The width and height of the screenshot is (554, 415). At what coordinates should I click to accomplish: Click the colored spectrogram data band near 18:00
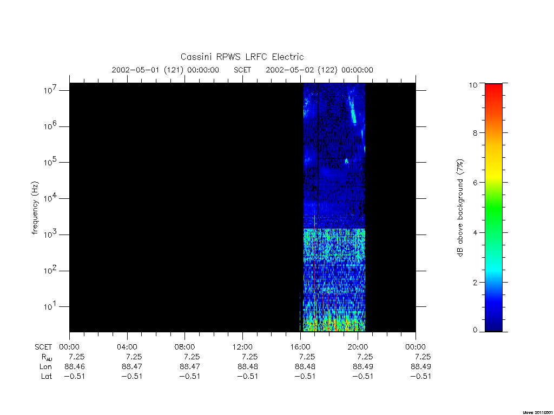(x=334, y=207)
